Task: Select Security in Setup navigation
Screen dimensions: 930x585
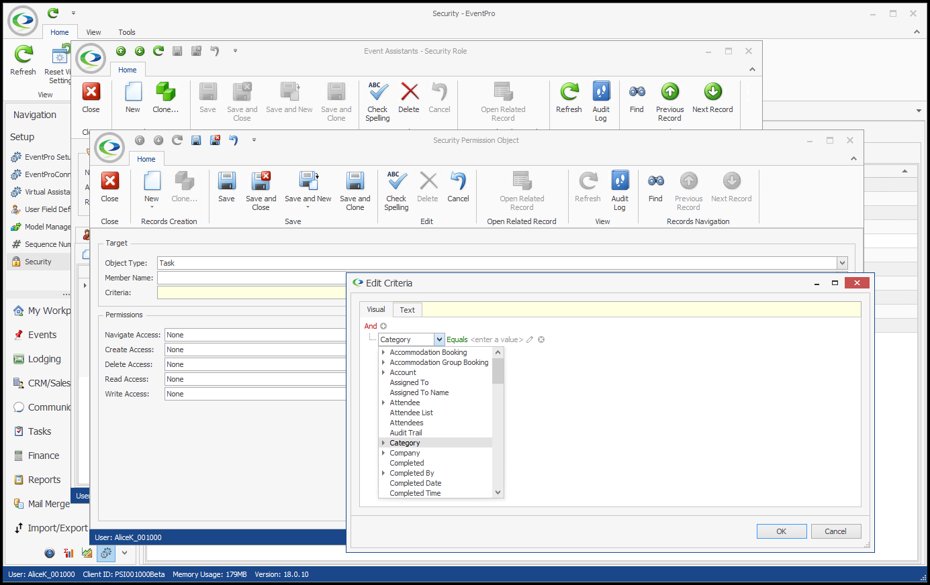Action: [x=38, y=262]
